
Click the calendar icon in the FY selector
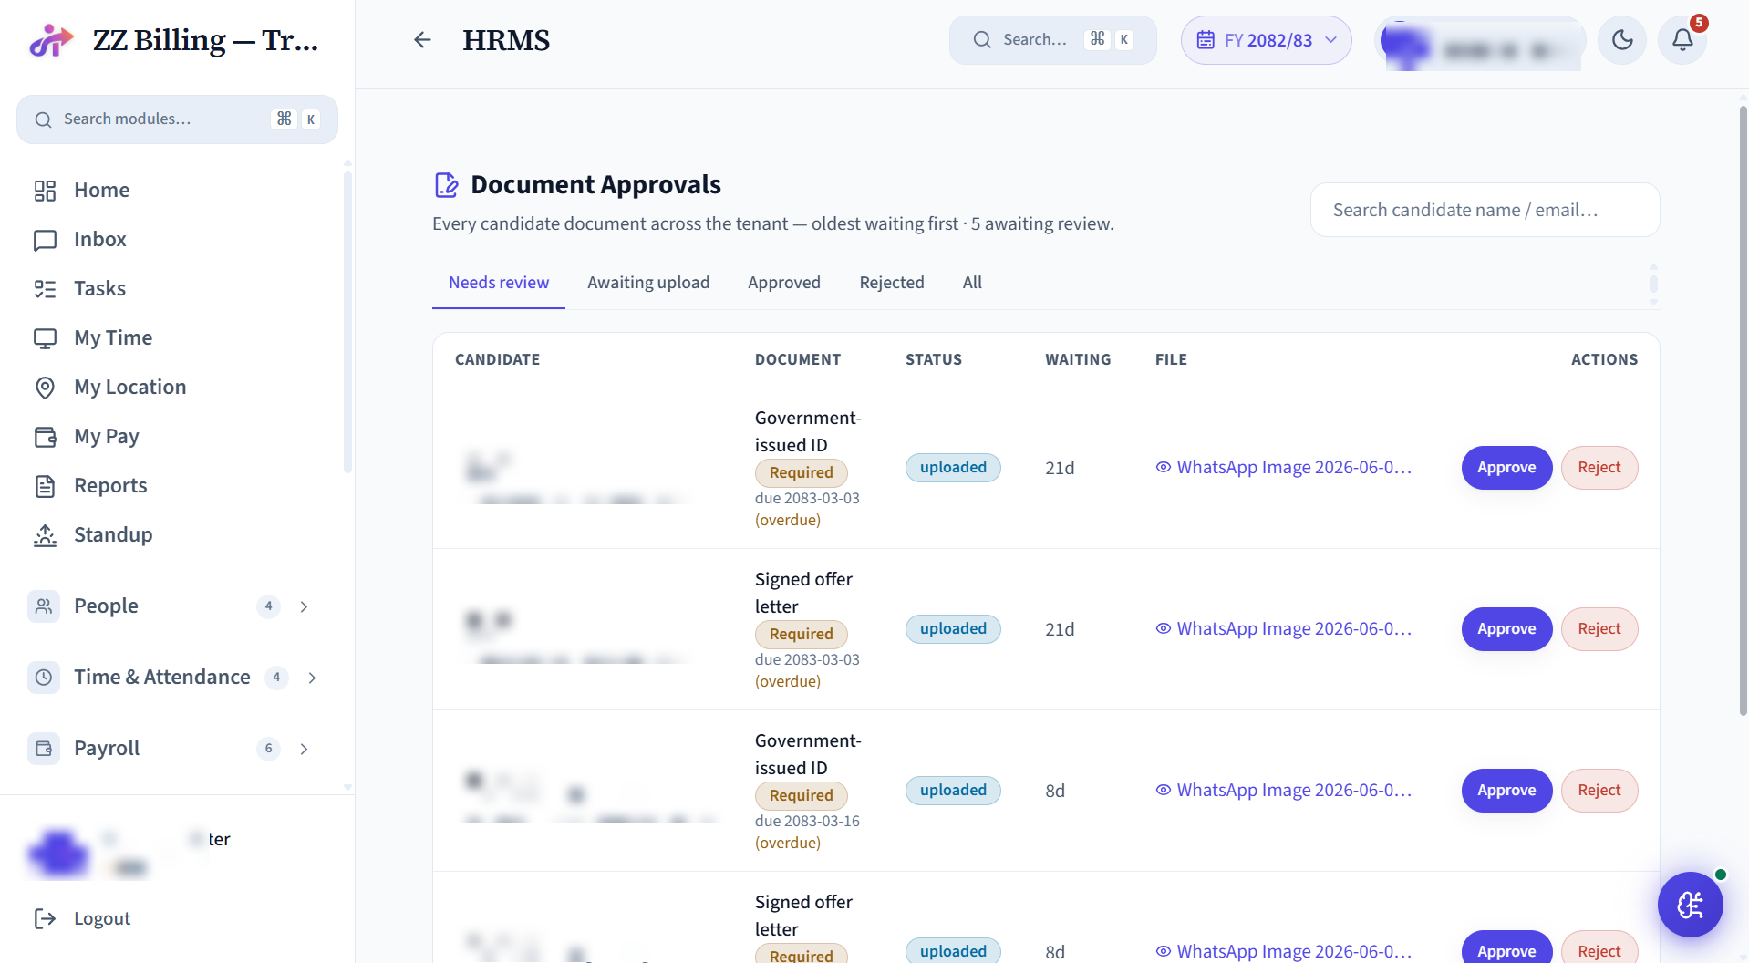click(x=1206, y=40)
